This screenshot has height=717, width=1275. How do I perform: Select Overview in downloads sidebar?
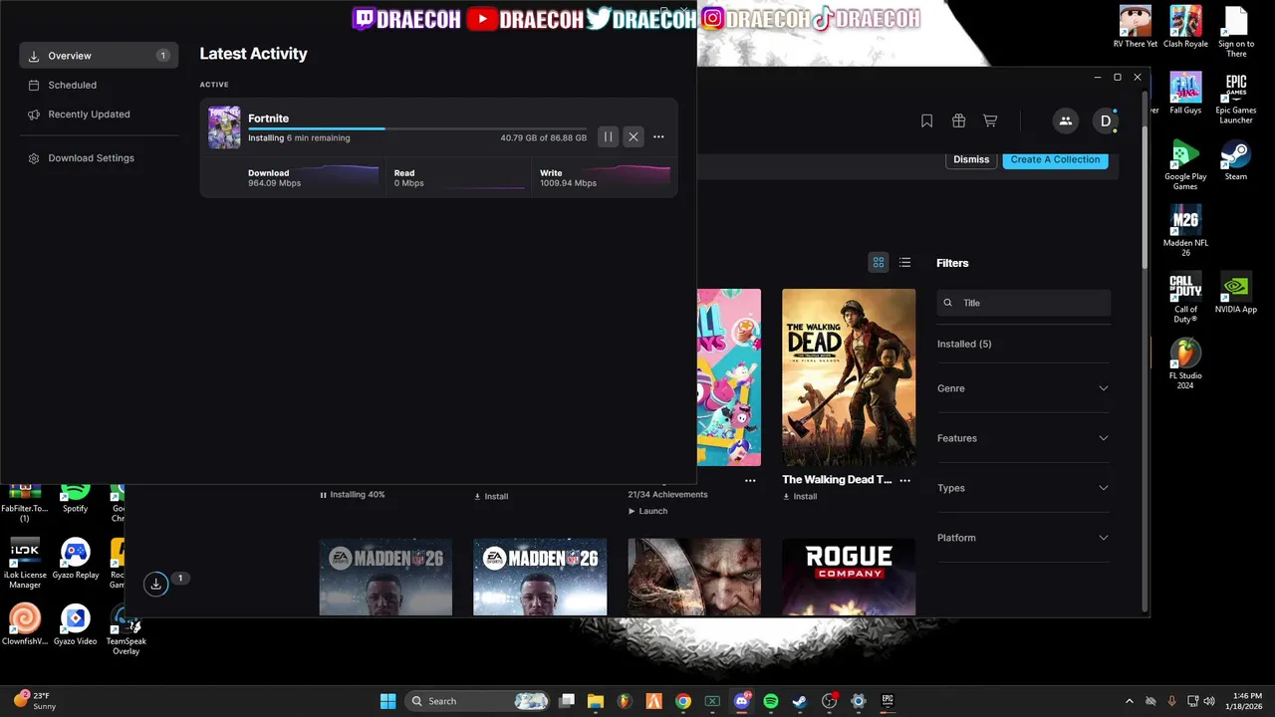click(99, 56)
